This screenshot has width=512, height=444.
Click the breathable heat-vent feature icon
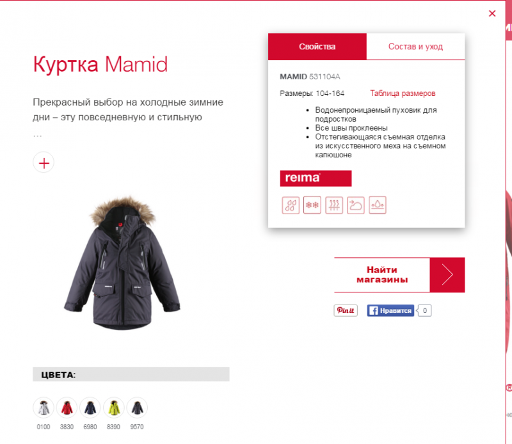334,205
